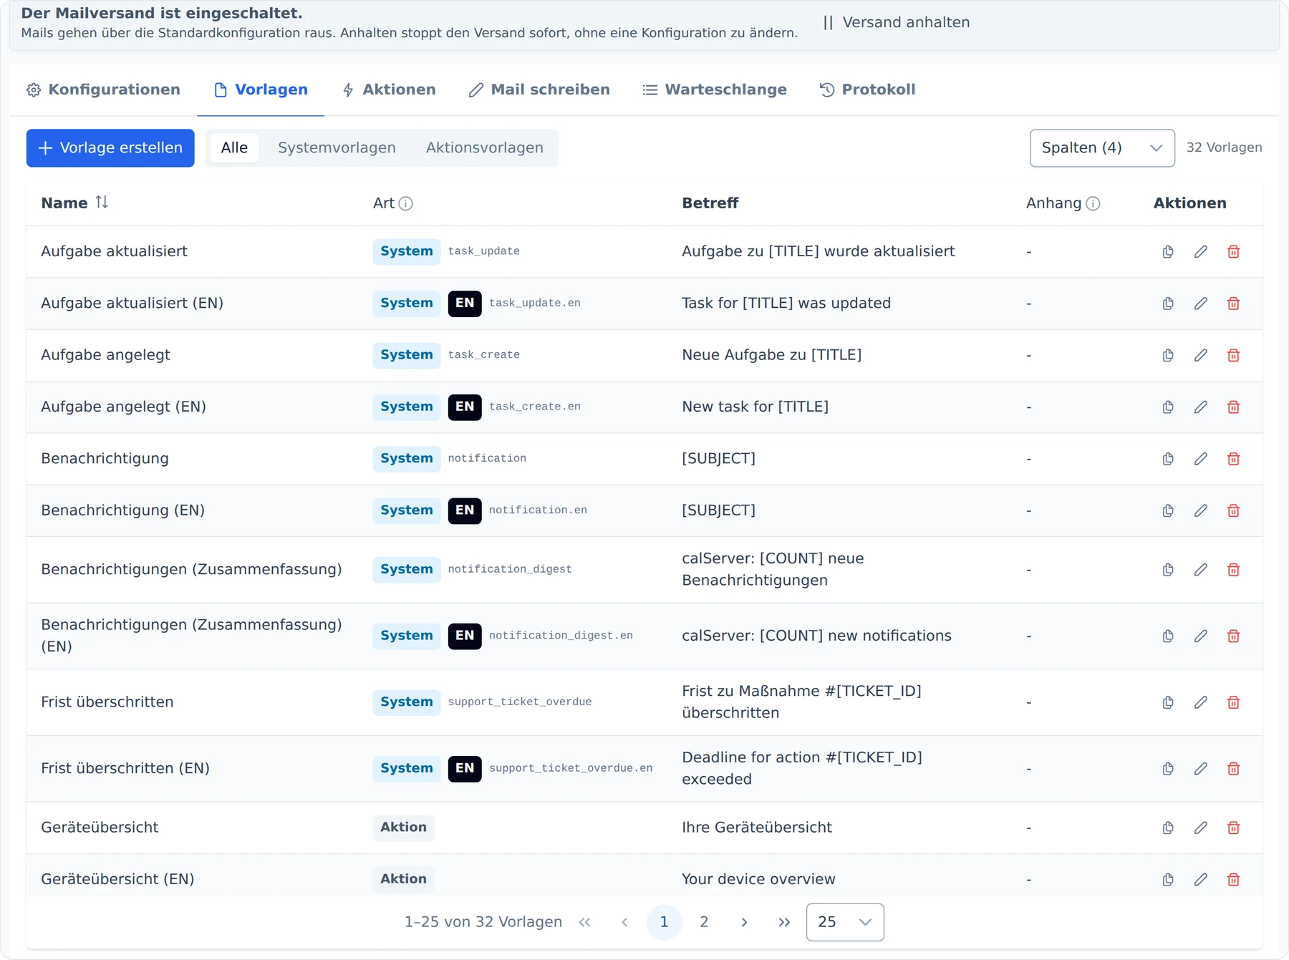Image resolution: width=1289 pixels, height=960 pixels.
Task: Go to first page double arrow
Action: (x=585, y=922)
